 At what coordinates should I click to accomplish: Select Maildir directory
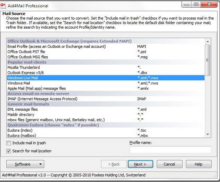[106, 114]
